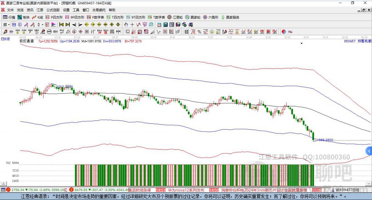Viewport: 372px width, 200px height.
Task: Jump to last bar with skip-forward icon
Action: [x=68, y=25]
